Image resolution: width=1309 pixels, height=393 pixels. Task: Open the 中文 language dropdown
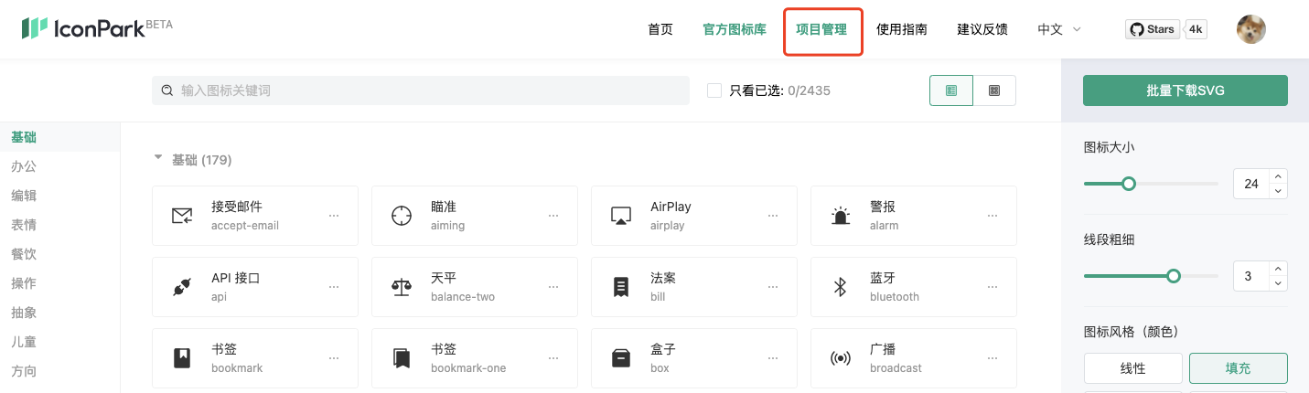(x=1059, y=29)
